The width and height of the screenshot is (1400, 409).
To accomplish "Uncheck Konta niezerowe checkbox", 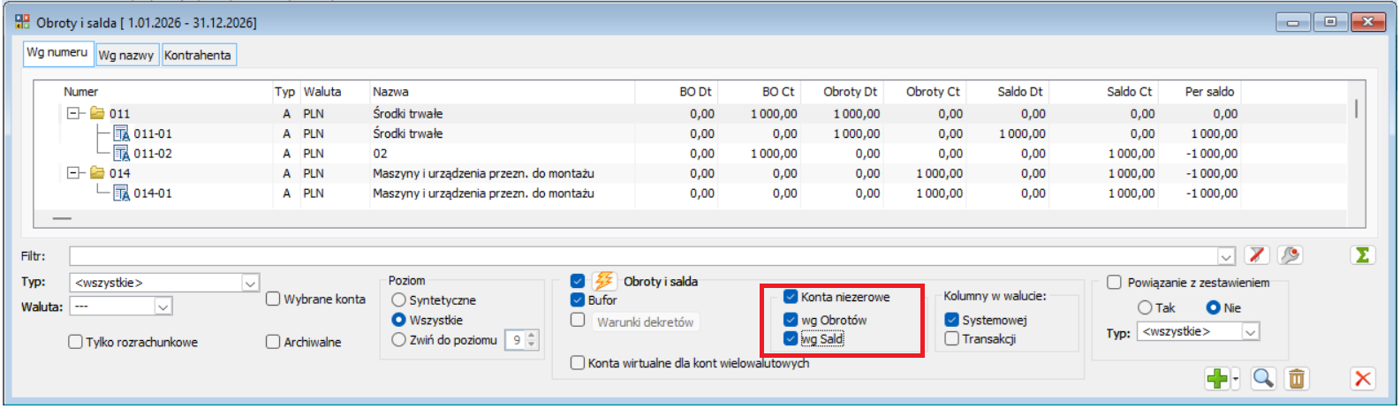I will pyautogui.click(x=791, y=297).
